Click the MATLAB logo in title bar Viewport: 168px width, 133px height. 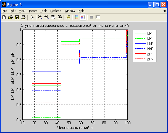[x=4, y=5]
